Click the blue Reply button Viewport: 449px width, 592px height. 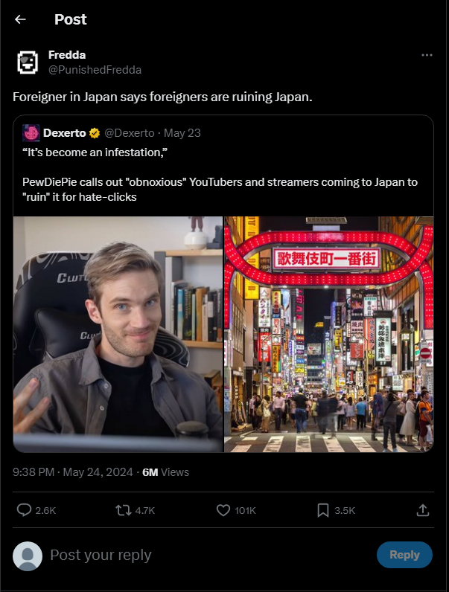(x=404, y=555)
